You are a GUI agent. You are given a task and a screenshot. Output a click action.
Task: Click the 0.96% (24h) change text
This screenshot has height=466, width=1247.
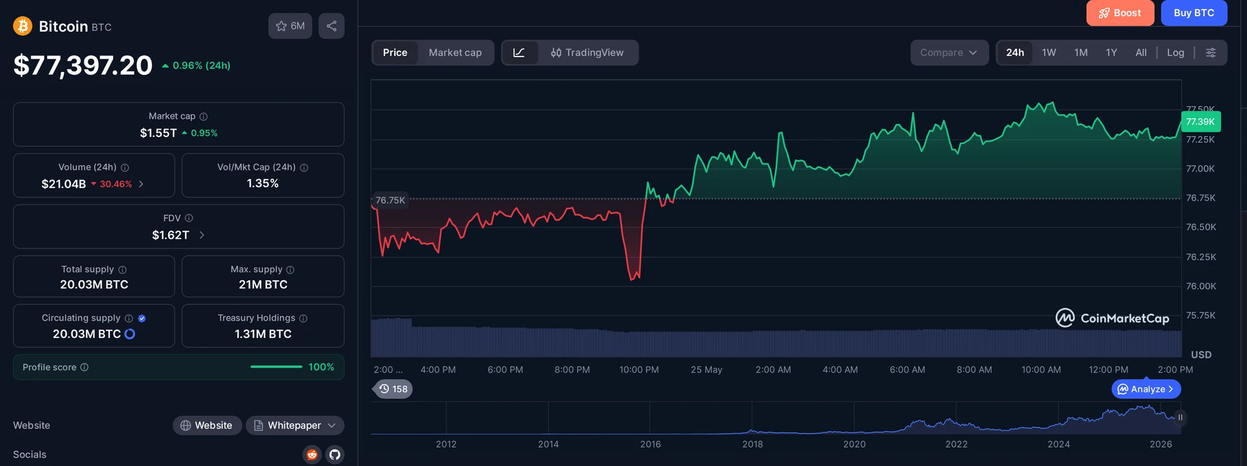click(x=201, y=66)
